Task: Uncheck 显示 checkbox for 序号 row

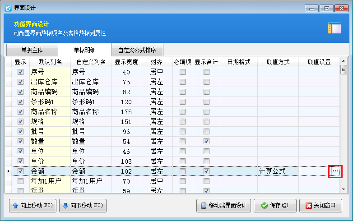Action: click(20, 72)
